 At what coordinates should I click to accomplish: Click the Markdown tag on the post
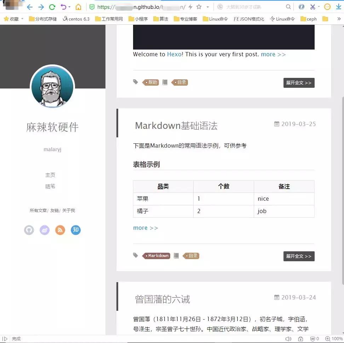[x=157, y=256]
